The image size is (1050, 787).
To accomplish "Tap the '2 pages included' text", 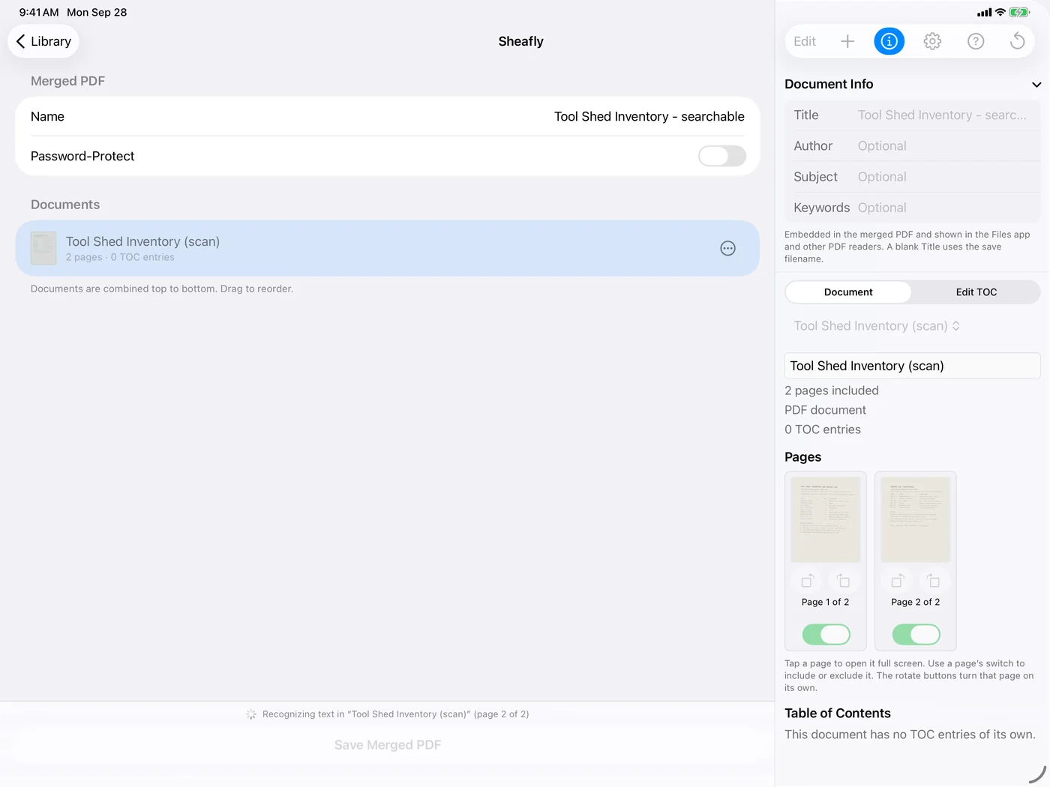I will point(832,391).
